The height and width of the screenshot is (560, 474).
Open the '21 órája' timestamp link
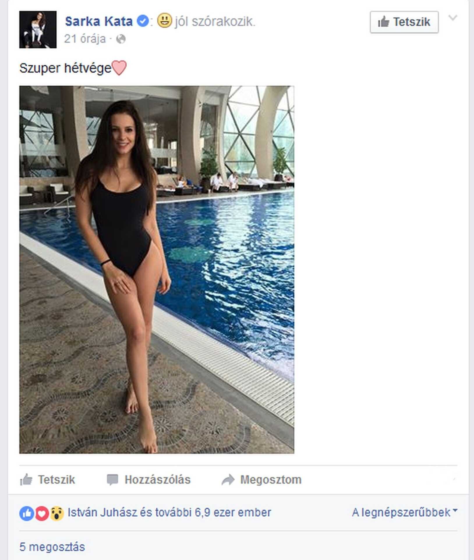tap(85, 39)
